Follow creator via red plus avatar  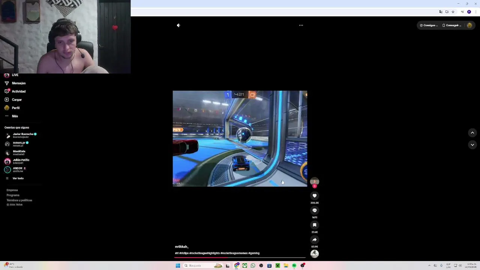click(315, 186)
